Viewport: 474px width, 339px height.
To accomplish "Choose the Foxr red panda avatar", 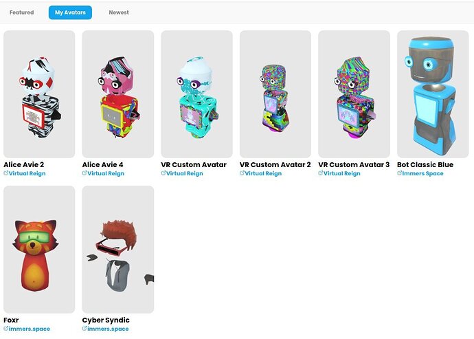I will pyautogui.click(x=39, y=250).
